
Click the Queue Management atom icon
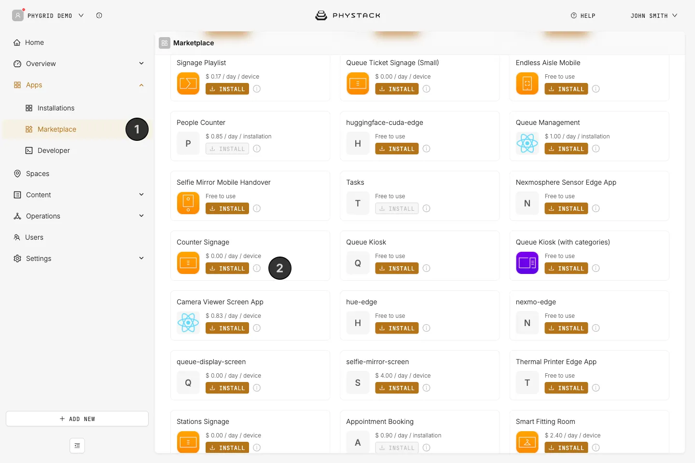[x=527, y=143]
